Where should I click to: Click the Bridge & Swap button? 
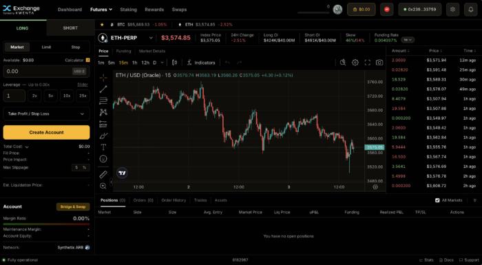[x=73, y=206]
